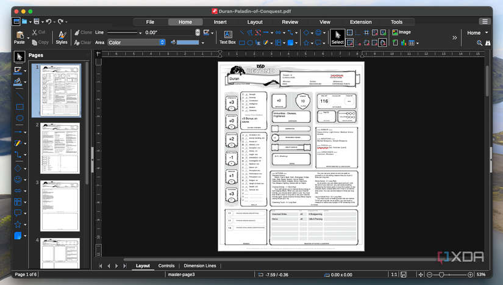Click the Cut button

click(x=39, y=32)
